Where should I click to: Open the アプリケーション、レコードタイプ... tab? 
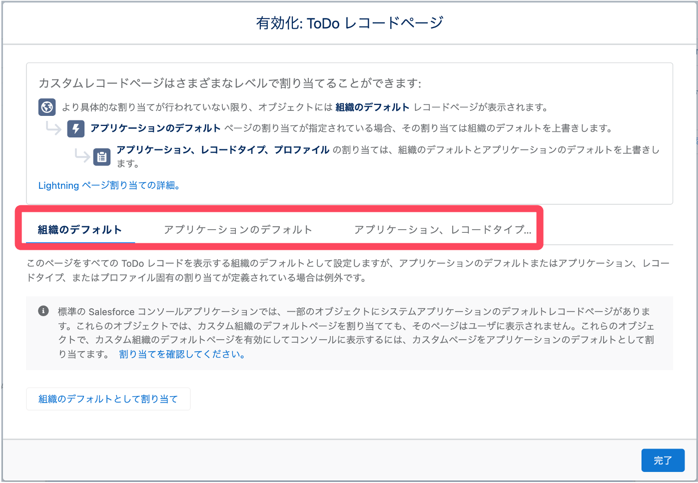[443, 230]
